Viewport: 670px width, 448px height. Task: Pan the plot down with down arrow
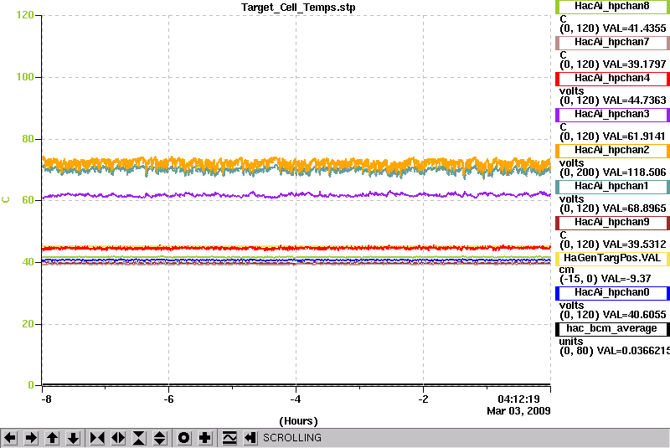(74, 438)
